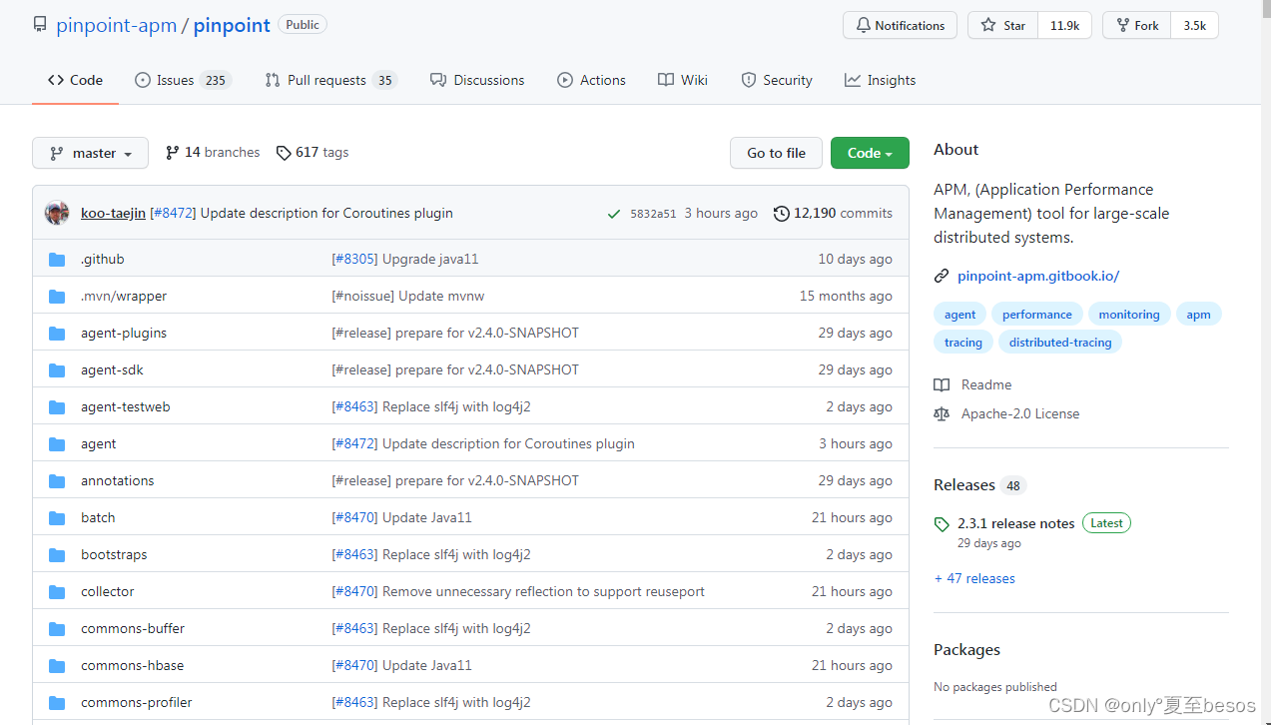The width and height of the screenshot is (1271, 725).
Task: Open the Security tab
Action: pos(777,80)
